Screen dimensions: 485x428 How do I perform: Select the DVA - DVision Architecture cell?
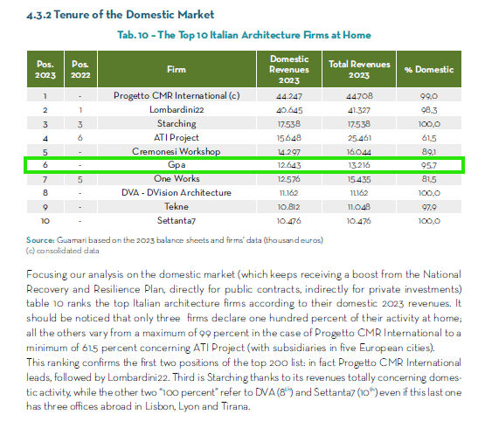[177, 193]
